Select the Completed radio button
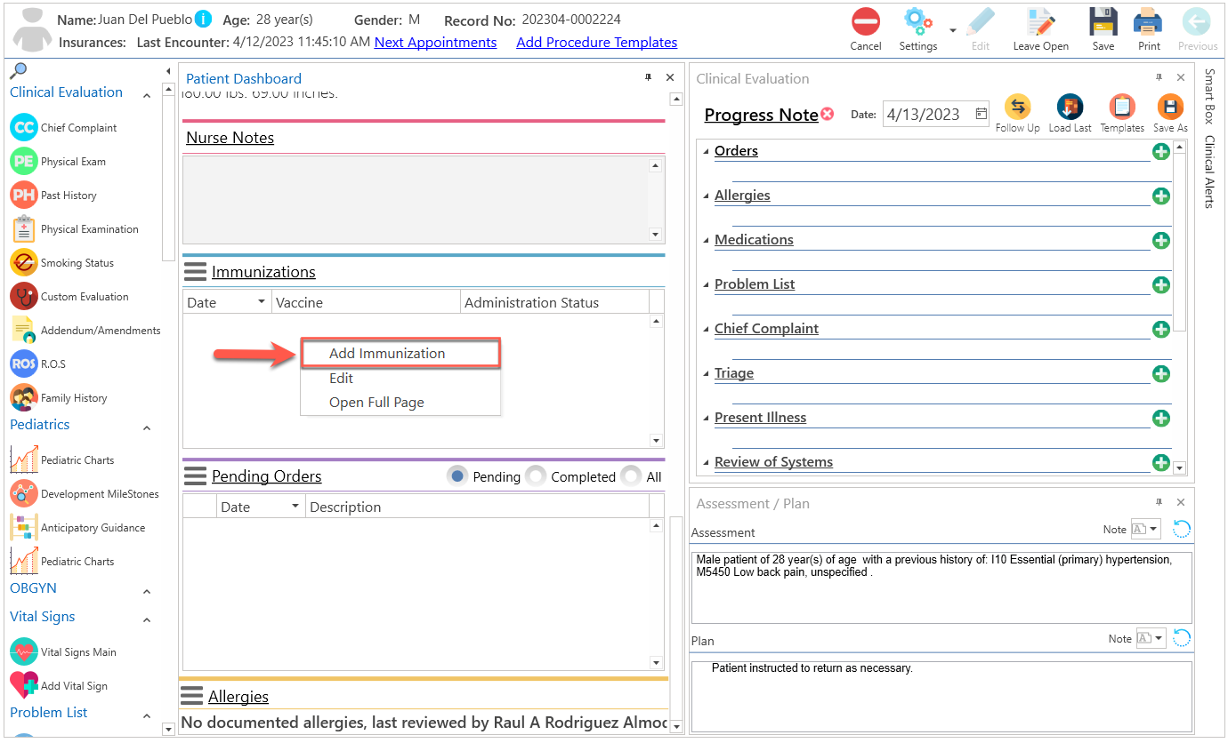 [x=536, y=476]
